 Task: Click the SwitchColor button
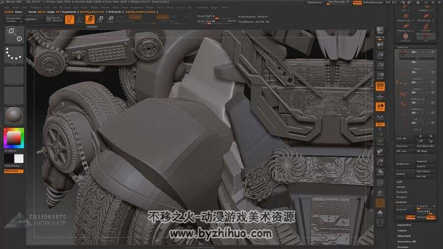[x=12, y=166]
